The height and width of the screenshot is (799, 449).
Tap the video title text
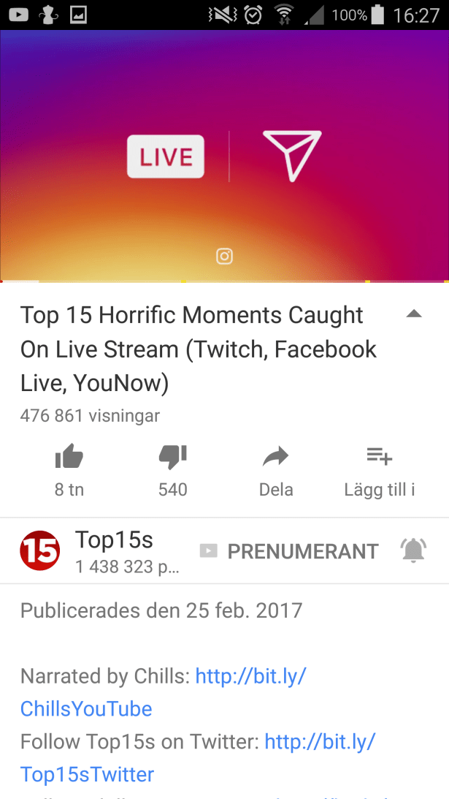pyautogui.click(x=199, y=349)
